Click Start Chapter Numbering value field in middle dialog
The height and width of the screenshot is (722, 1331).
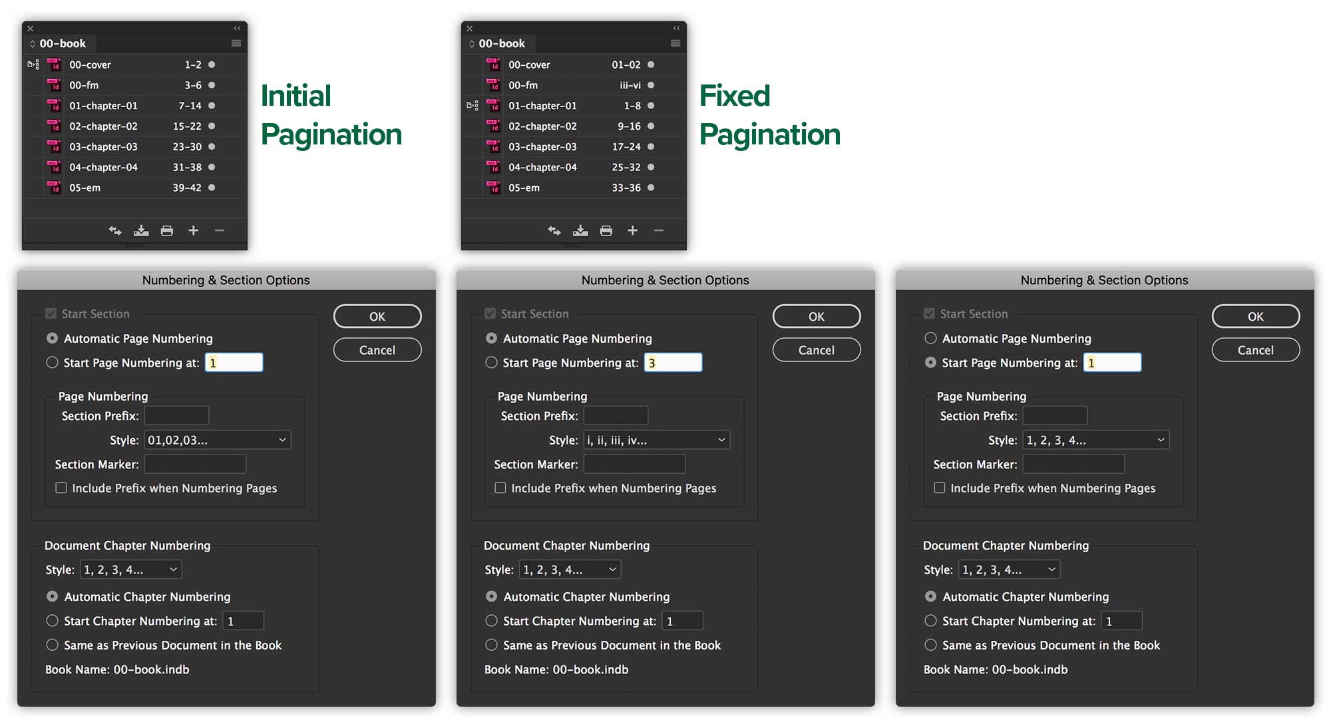click(x=683, y=621)
